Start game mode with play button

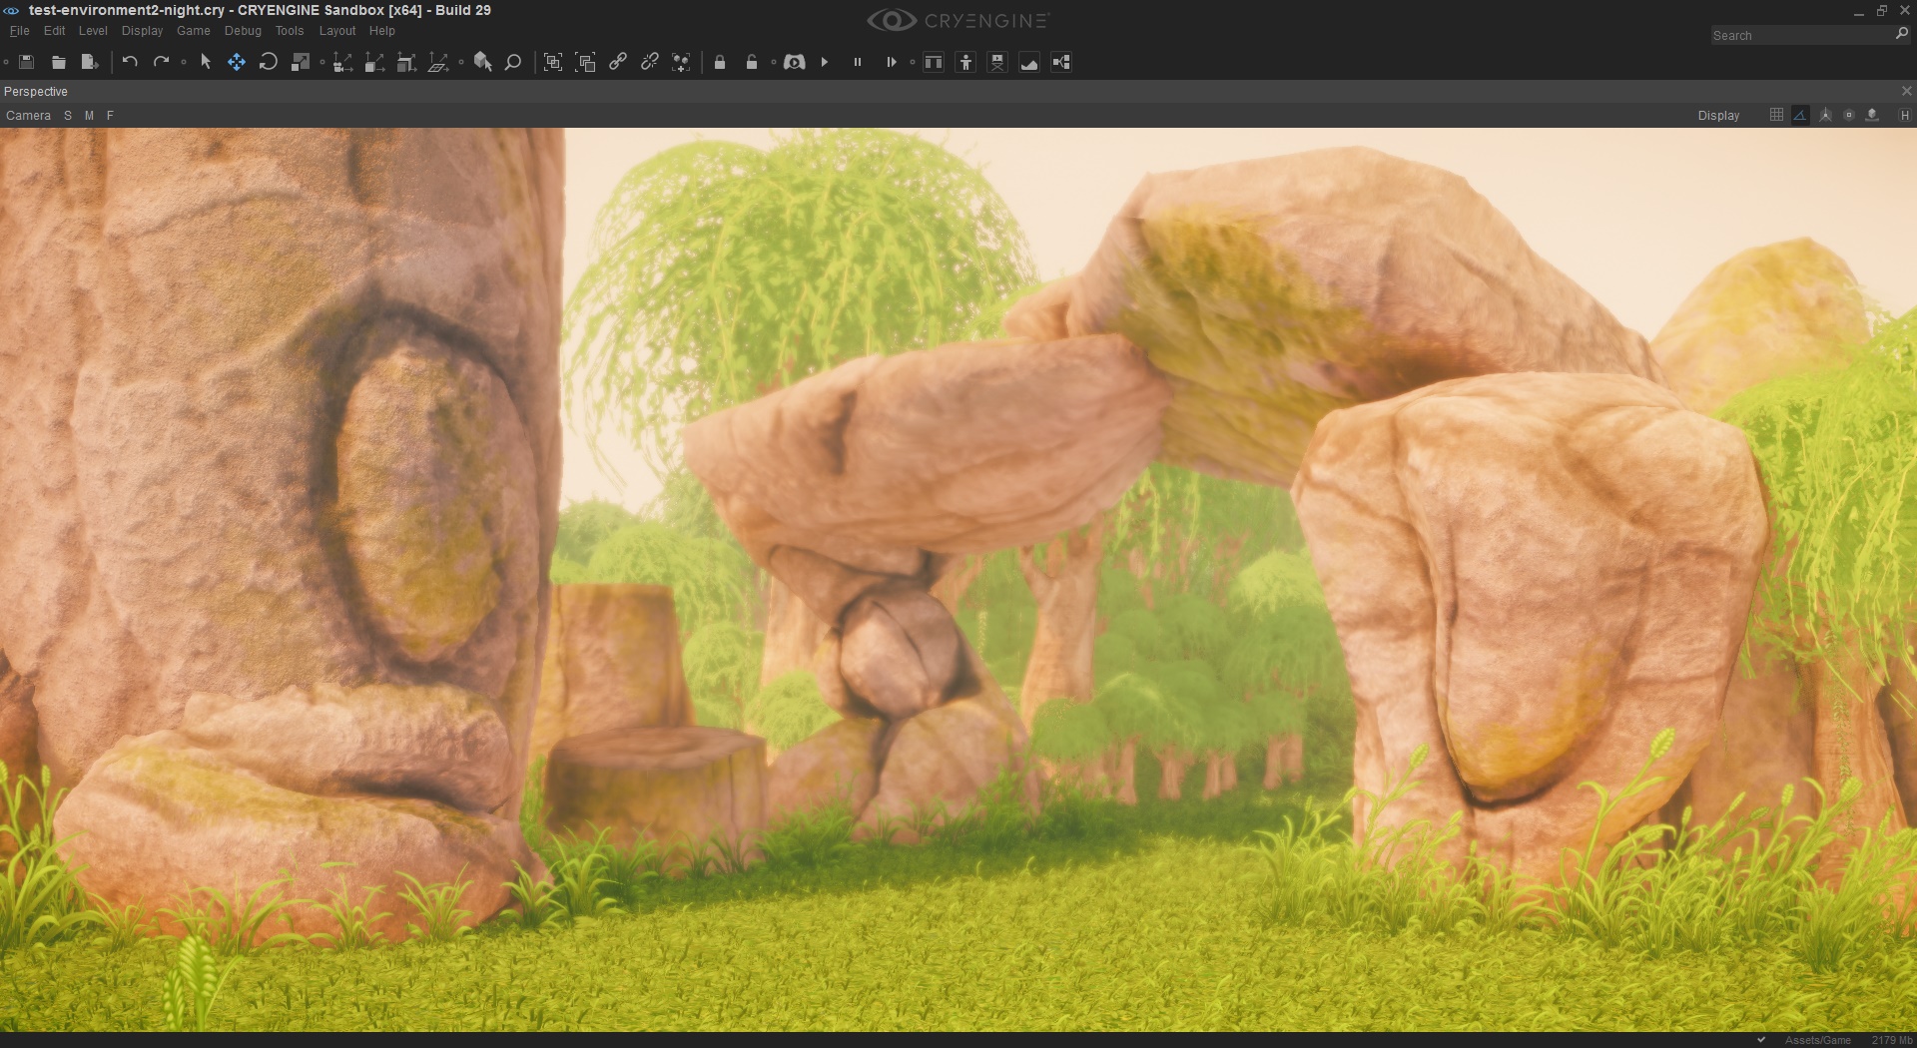coord(825,62)
